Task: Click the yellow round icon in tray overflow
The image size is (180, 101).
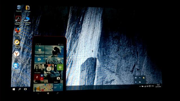Action: (144, 78)
